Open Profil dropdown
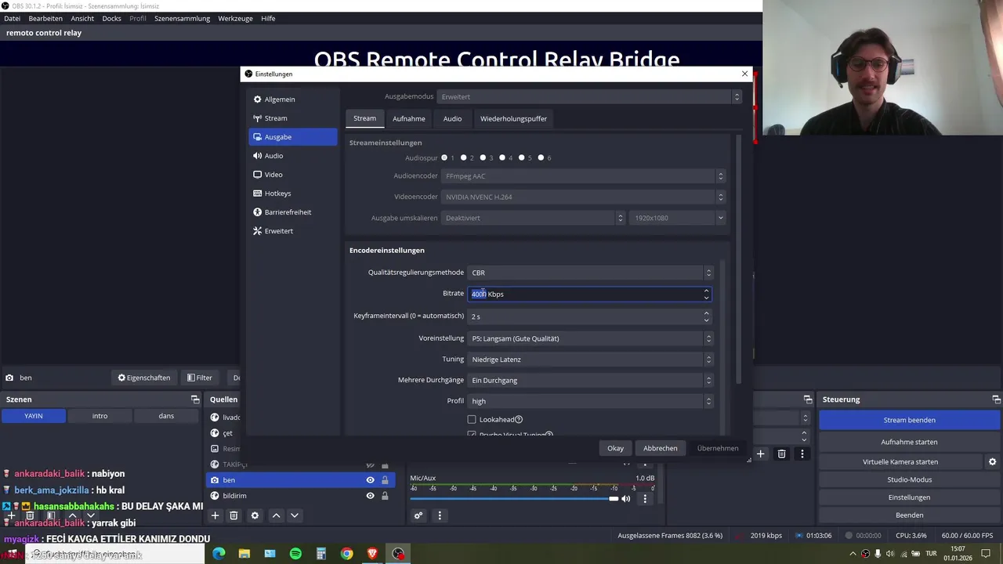1003x564 pixels. coord(591,401)
